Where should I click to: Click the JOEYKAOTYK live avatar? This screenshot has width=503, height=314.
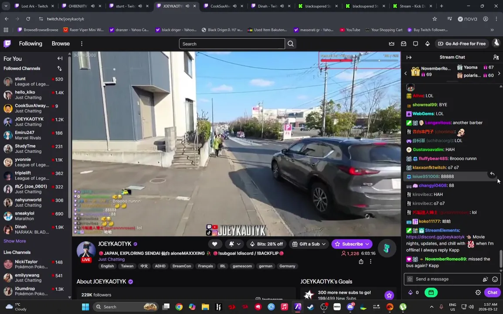click(x=86, y=251)
